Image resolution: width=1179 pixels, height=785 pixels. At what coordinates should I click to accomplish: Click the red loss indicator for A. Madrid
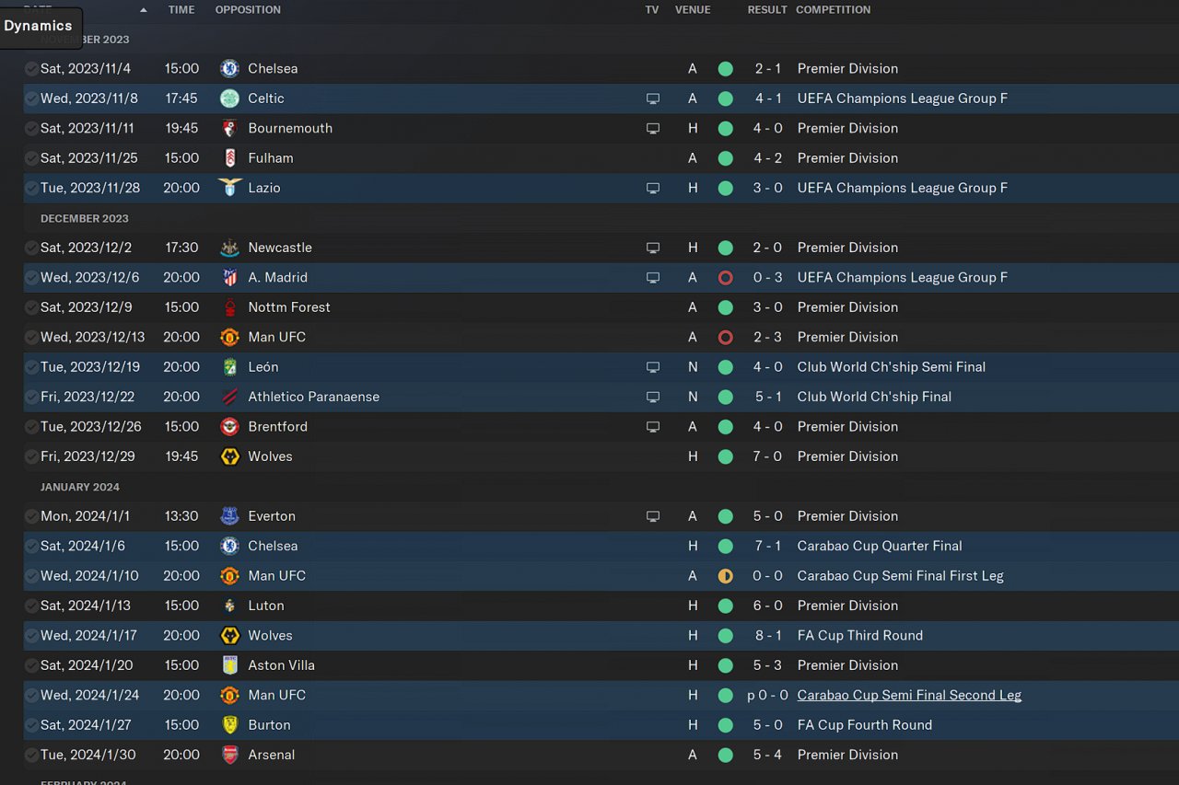click(x=725, y=278)
